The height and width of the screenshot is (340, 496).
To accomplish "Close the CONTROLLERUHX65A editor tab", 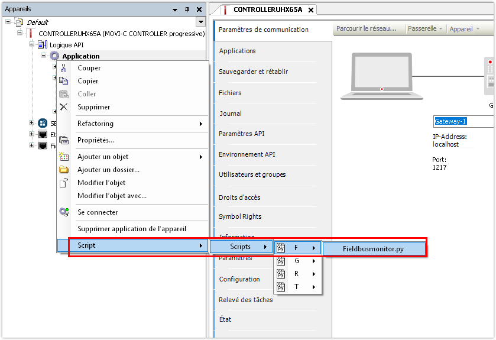I will pyautogui.click(x=311, y=9).
